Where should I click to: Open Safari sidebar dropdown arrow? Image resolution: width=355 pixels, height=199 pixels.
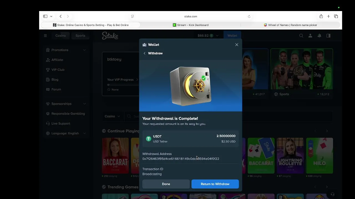(x=51, y=16)
